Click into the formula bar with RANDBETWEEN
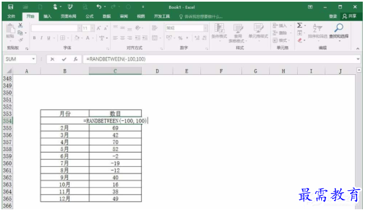365x212 pixels. [x=219, y=59]
